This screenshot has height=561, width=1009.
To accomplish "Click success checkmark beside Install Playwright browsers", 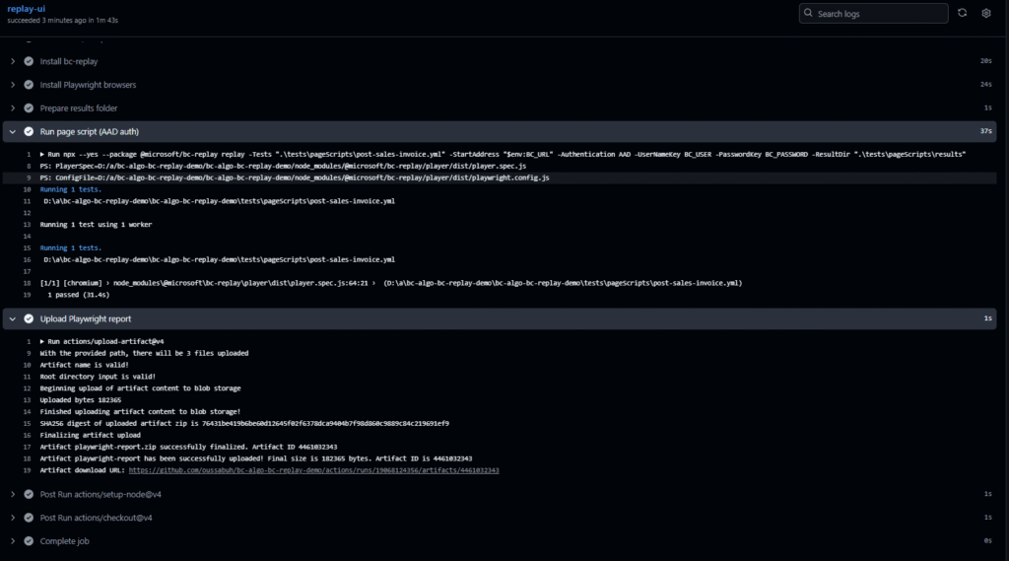I will click(x=29, y=85).
